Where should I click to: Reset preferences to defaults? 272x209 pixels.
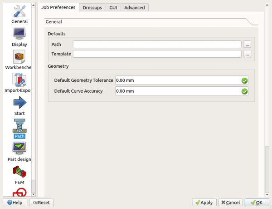[x=41, y=202]
